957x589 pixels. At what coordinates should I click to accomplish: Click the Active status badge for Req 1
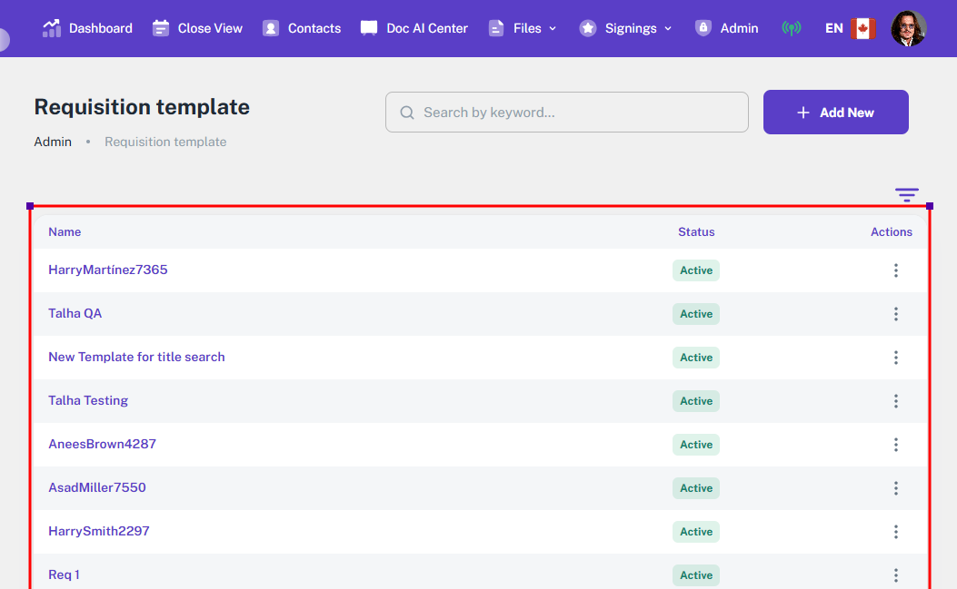coord(696,575)
